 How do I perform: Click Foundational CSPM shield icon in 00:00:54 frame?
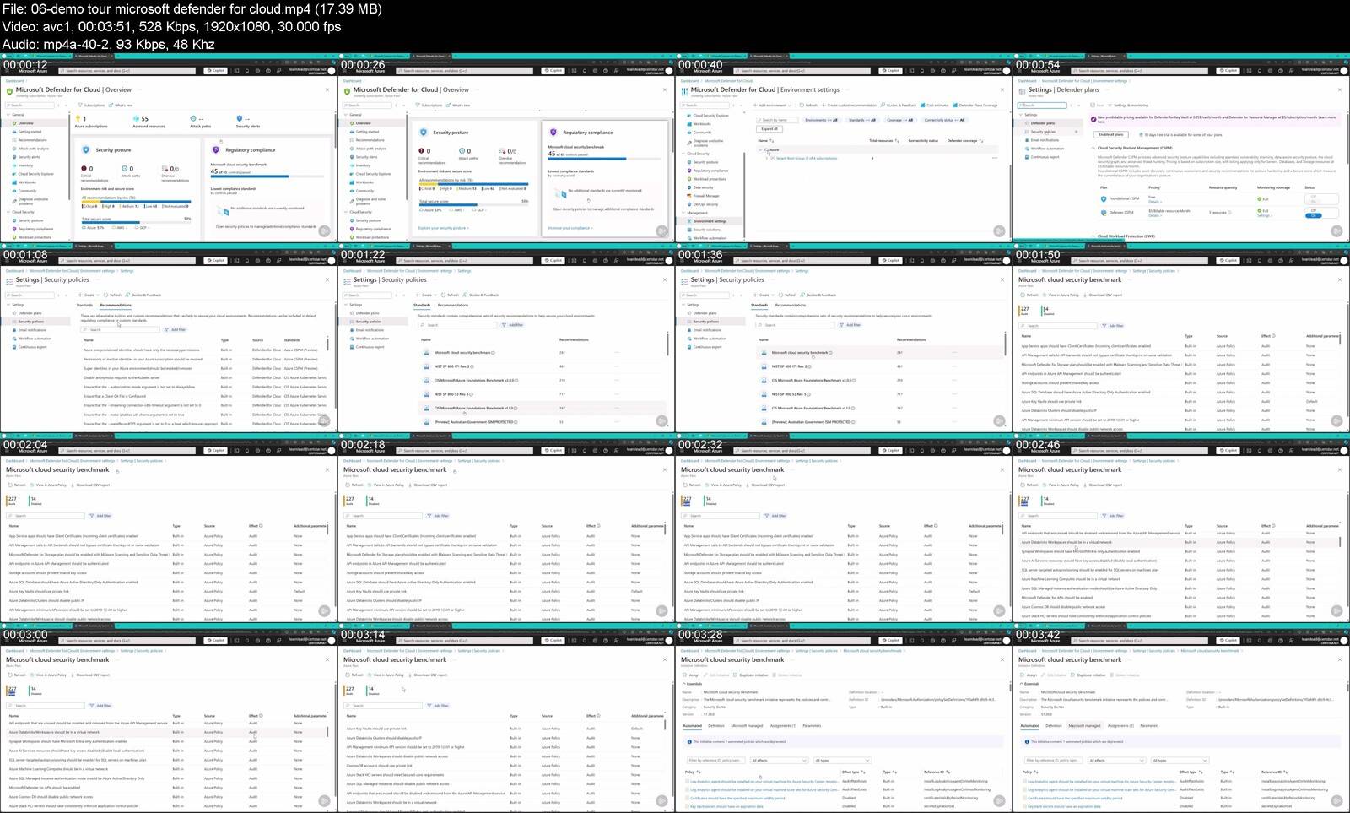[x=1104, y=199]
